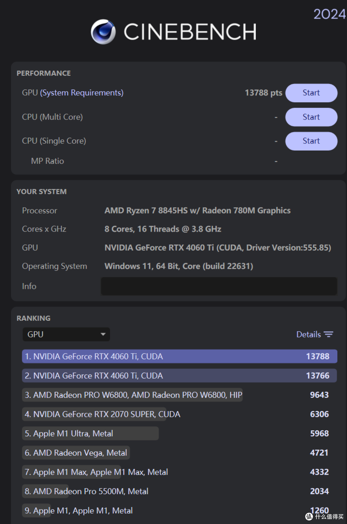
Task: Open the GPU ranking category dropdown
Action: (66, 334)
